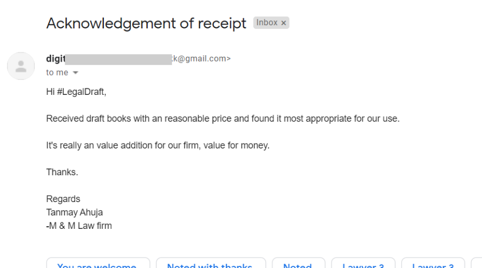Click the "Regards" sign-off text
This screenshot has height=268, width=482.
tap(63, 199)
